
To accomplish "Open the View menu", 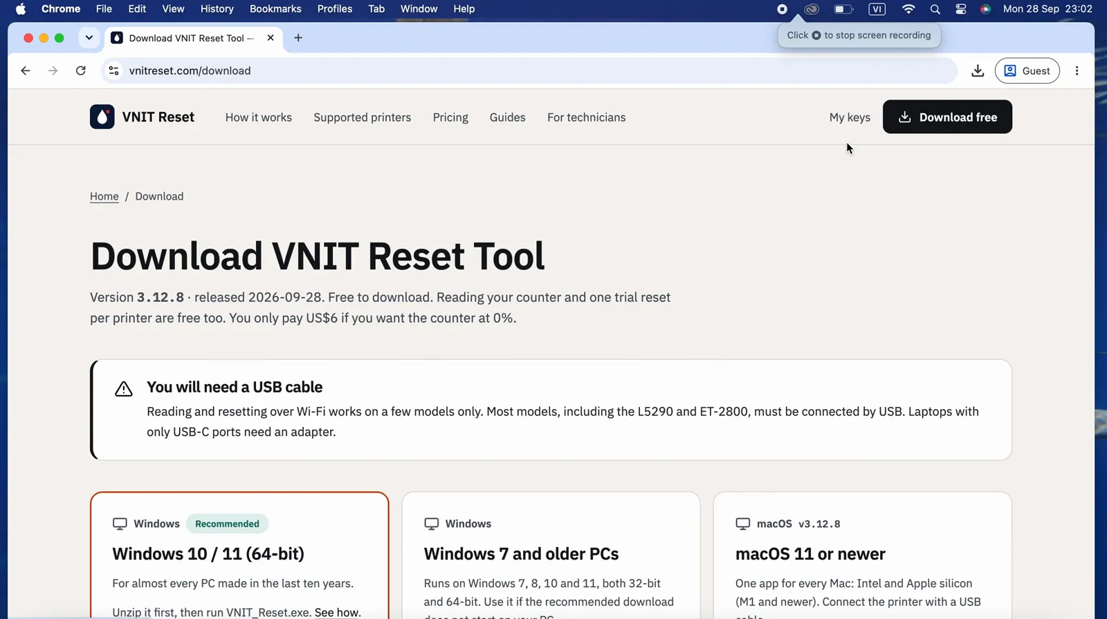I will (x=173, y=9).
